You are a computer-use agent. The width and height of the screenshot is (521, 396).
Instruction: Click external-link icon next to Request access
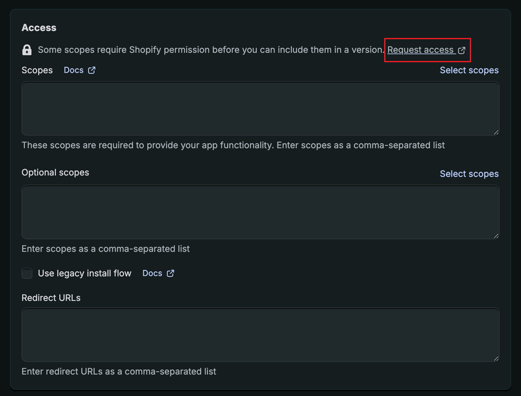click(x=462, y=50)
